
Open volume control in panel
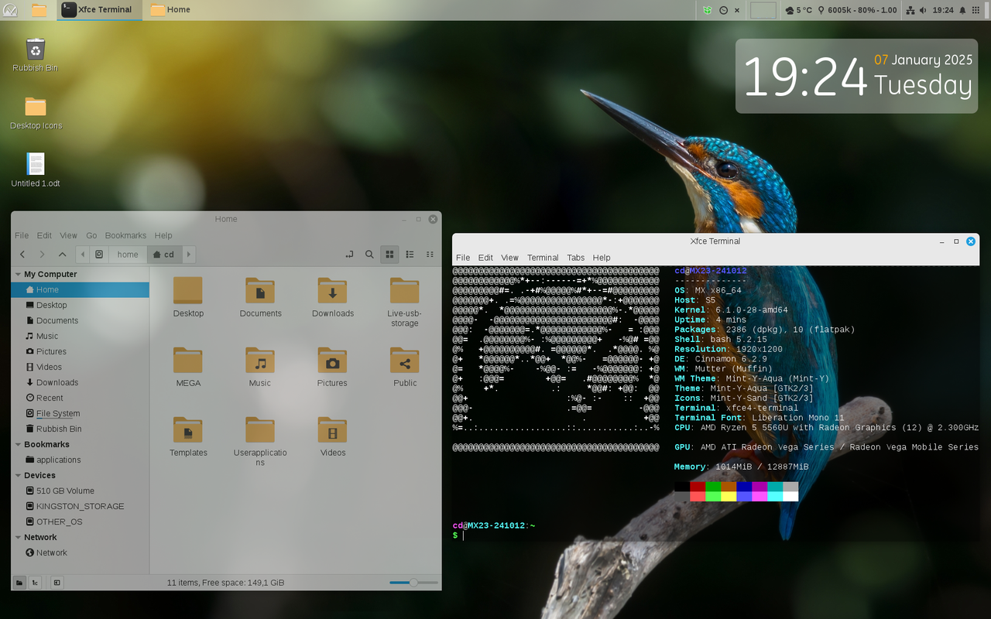tap(923, 10)
